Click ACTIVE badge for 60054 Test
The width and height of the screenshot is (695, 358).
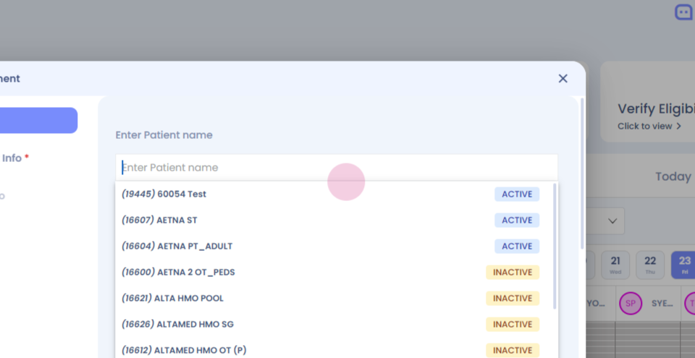click(x=517, y=194)
